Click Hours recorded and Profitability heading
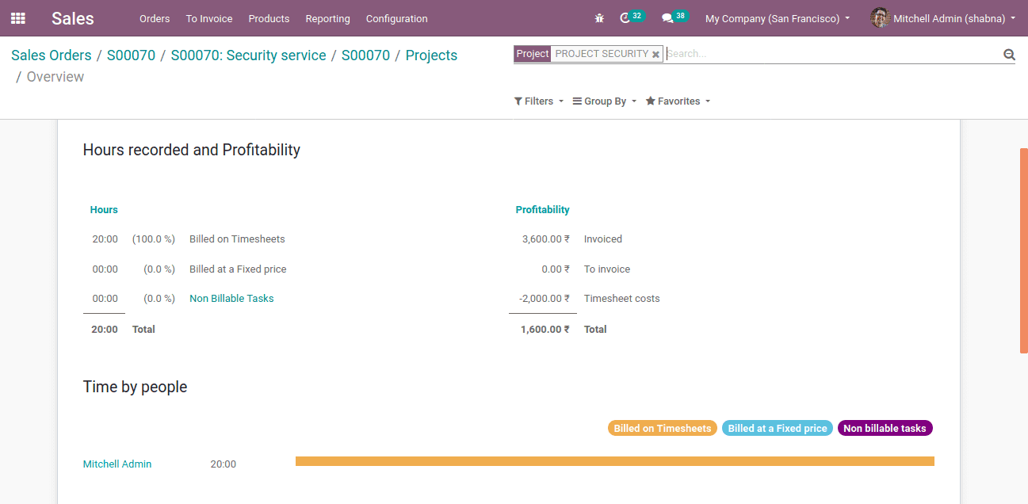 click(192, 150)
